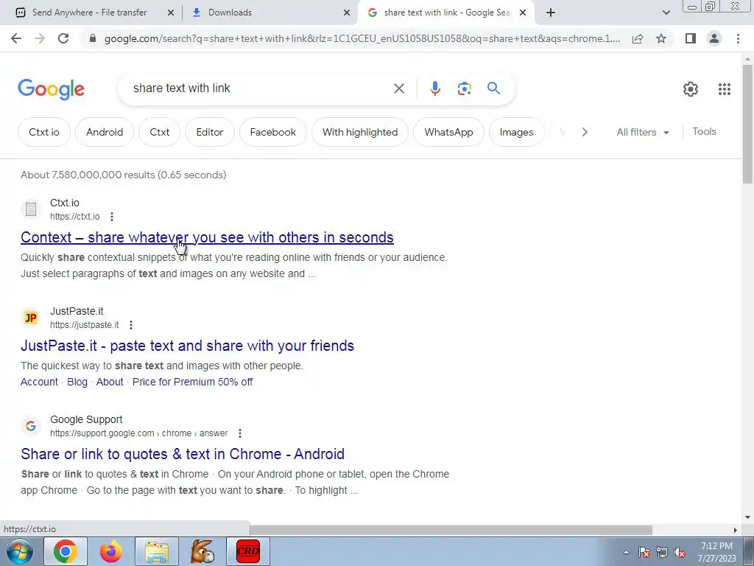This screenshot has width=754, height=566.
Task: Apply the Facebook filter chip
Action: click(272, 132)
